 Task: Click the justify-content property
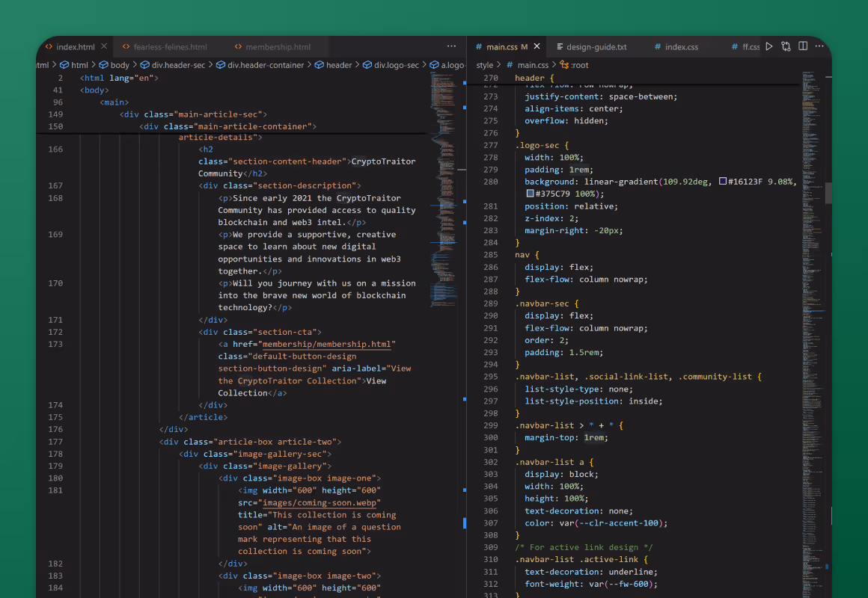pos(561,97)
